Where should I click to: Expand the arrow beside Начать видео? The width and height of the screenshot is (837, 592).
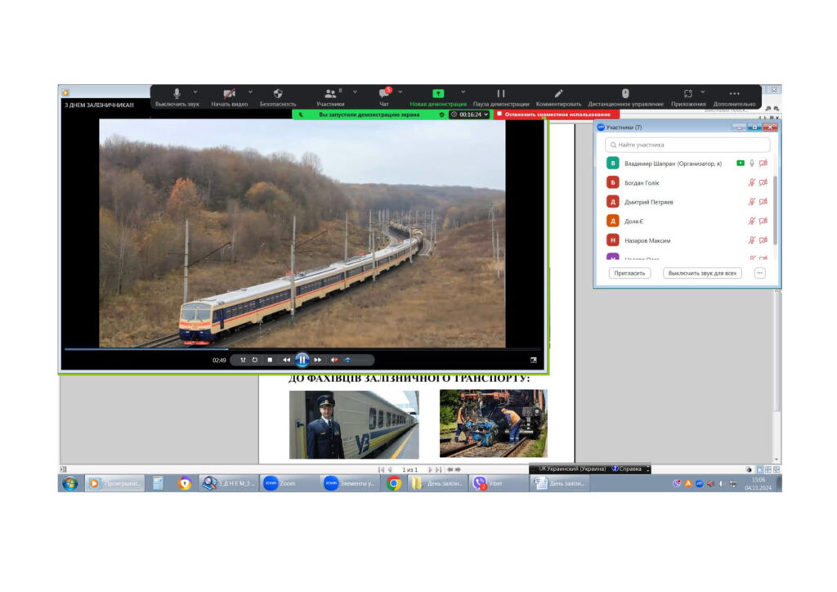click(x=250, y=92)
